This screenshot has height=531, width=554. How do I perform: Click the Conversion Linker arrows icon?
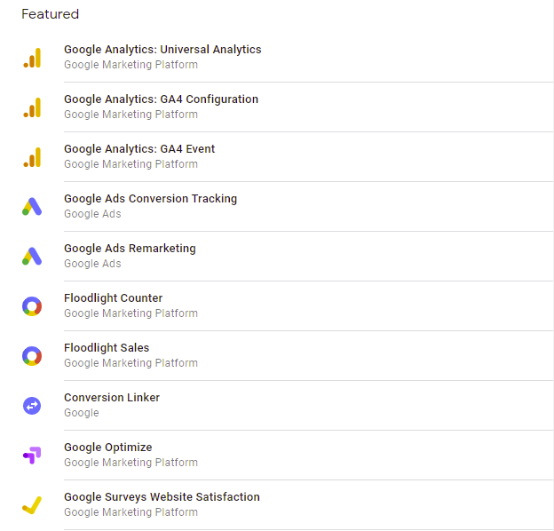click(32, 406)
